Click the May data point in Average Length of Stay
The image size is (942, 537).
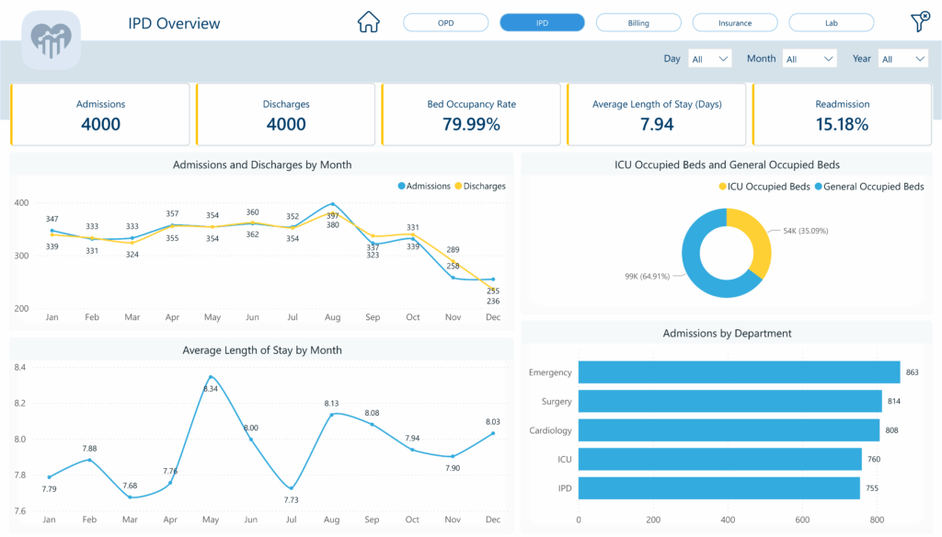pos(211,379)
